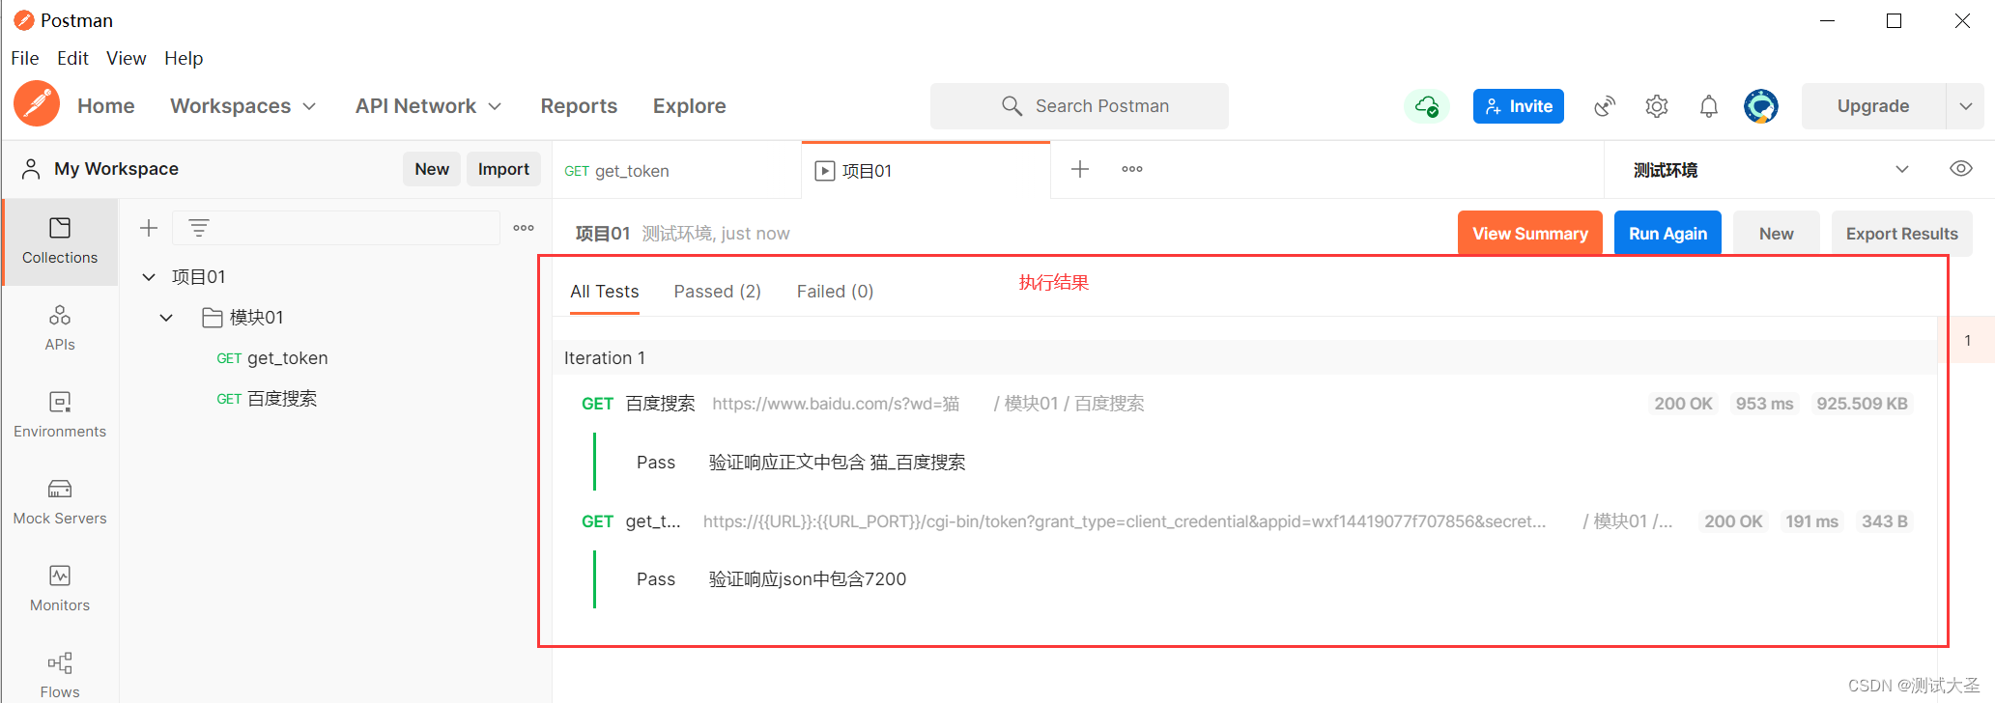The image size is (1995, 703).
Task: Open the 测试环境 environment selector
Action: point(1770,170)
